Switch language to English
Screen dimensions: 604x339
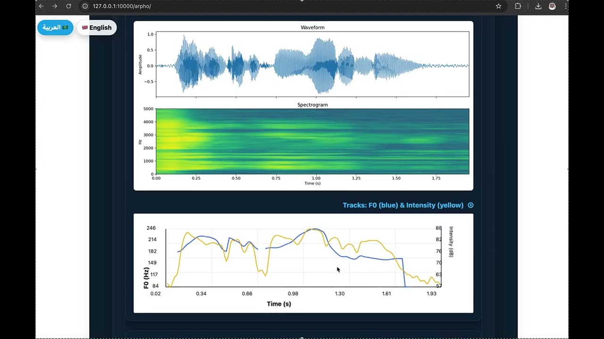(x=97, y=27)
